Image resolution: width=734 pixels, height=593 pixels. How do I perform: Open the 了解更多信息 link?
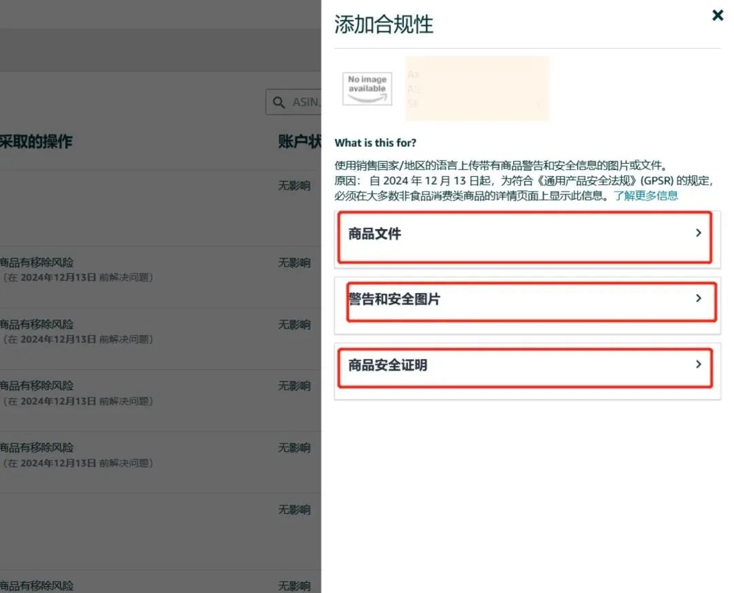pos(646,195)
